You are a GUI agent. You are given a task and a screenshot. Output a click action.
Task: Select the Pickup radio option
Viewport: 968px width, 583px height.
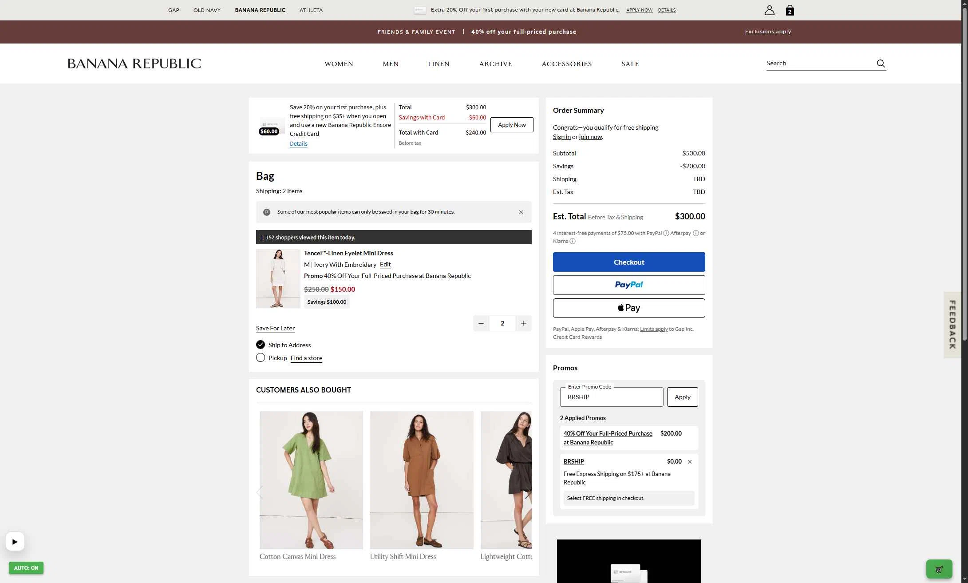point(261,357)
